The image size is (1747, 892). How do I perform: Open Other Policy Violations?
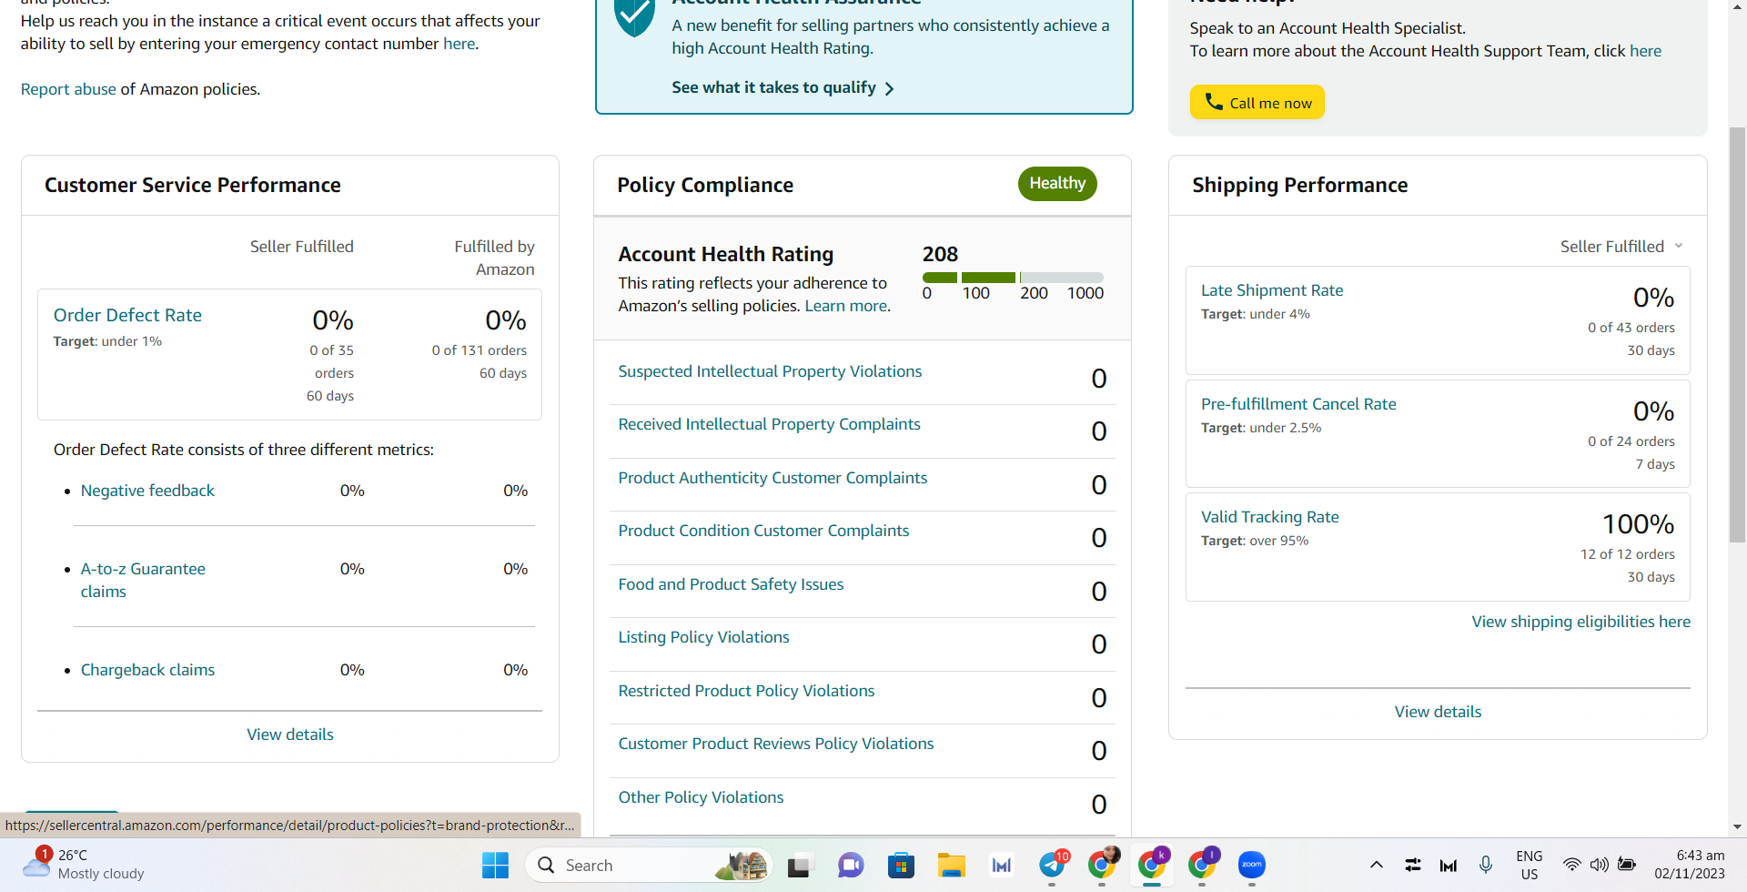coord(701,797)
